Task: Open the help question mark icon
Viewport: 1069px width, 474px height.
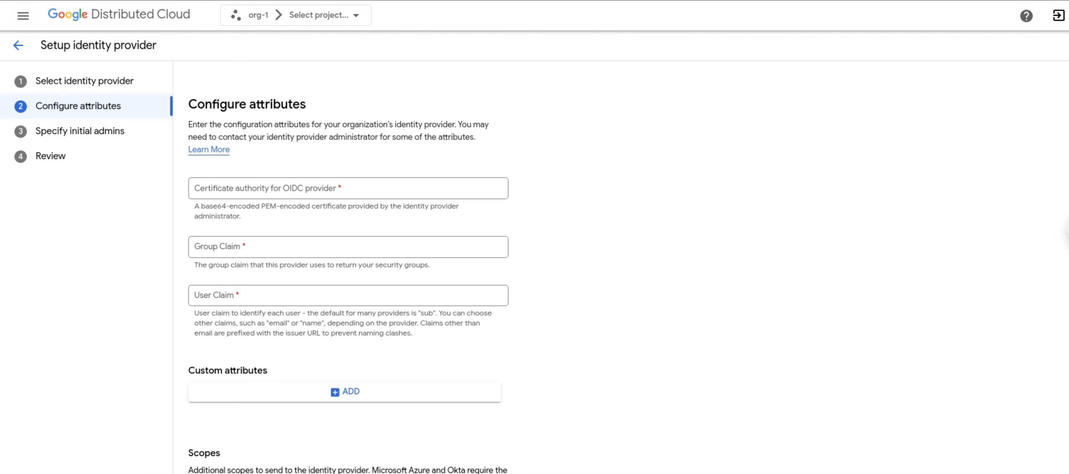Action: click(1026, 16)
